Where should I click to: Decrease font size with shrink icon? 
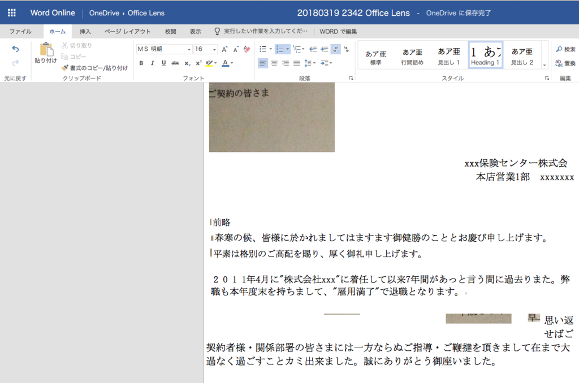[x=236, y=49]
